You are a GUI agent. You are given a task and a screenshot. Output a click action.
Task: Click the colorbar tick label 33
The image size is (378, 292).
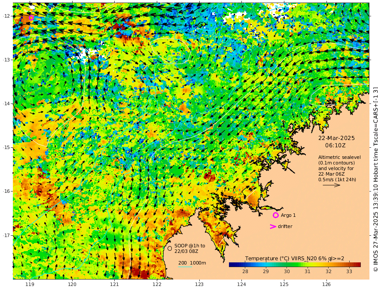[x=349, y=271]
